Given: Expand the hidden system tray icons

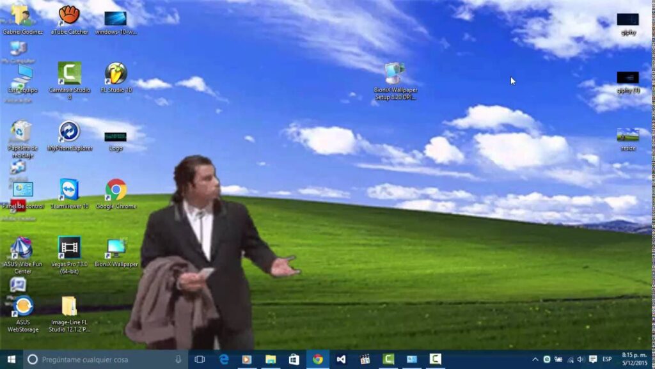Looking at the screenshot, I should coord(535,359).
